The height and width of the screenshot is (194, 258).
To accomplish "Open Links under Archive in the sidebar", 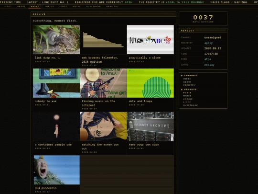I will [x=187, y=102].
